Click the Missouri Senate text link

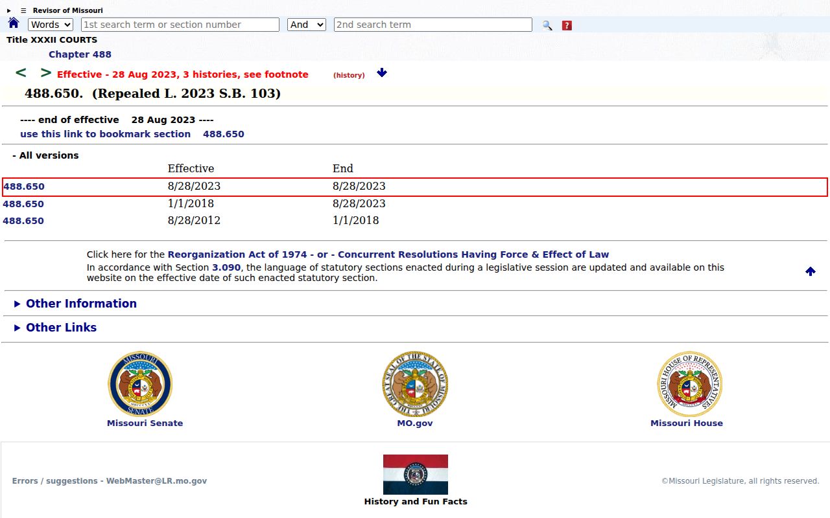145,423
